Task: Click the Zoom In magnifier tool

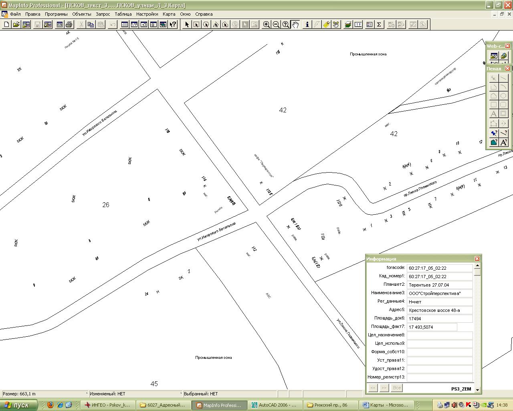Action: click(x=266, y=24)
